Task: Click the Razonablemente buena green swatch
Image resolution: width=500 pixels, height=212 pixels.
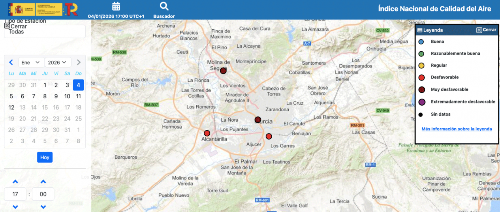Action: click(421, 54)
